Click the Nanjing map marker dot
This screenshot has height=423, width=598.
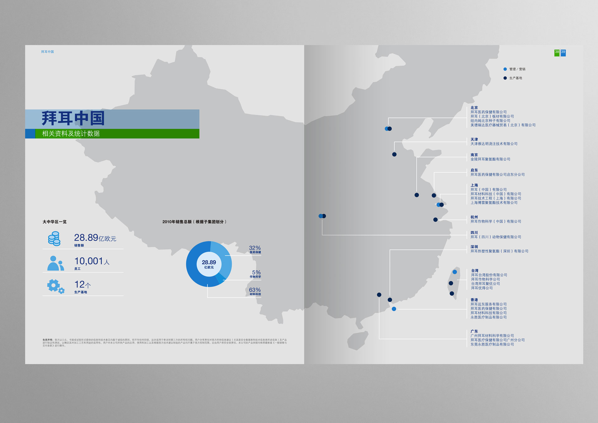point(417,195)
